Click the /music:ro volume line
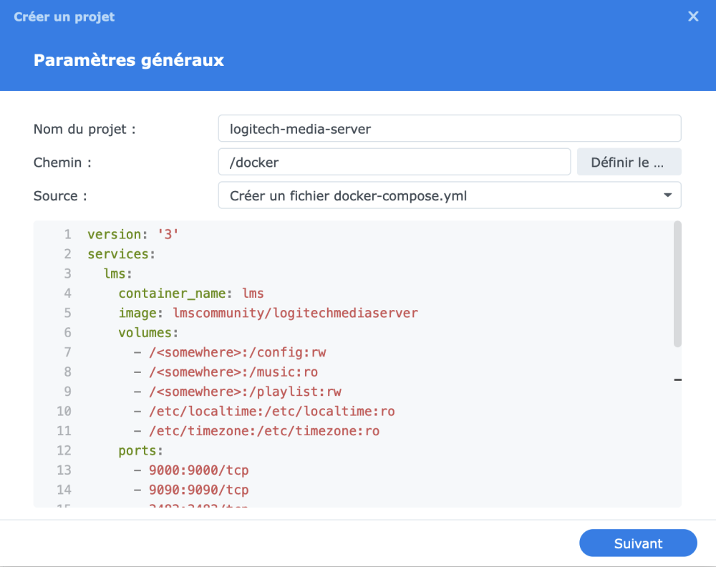716x567 pixels. [x=233, y=372]
